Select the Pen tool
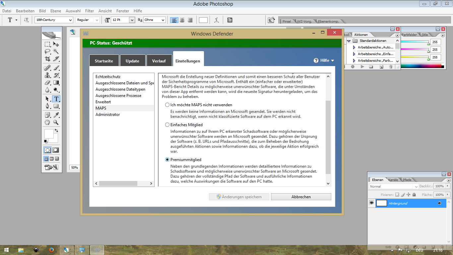The height and width of the screenshot is (255, 453). pos(48,106)
